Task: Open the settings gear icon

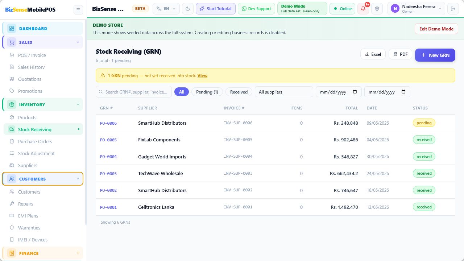Action: (x=377, y=9)
